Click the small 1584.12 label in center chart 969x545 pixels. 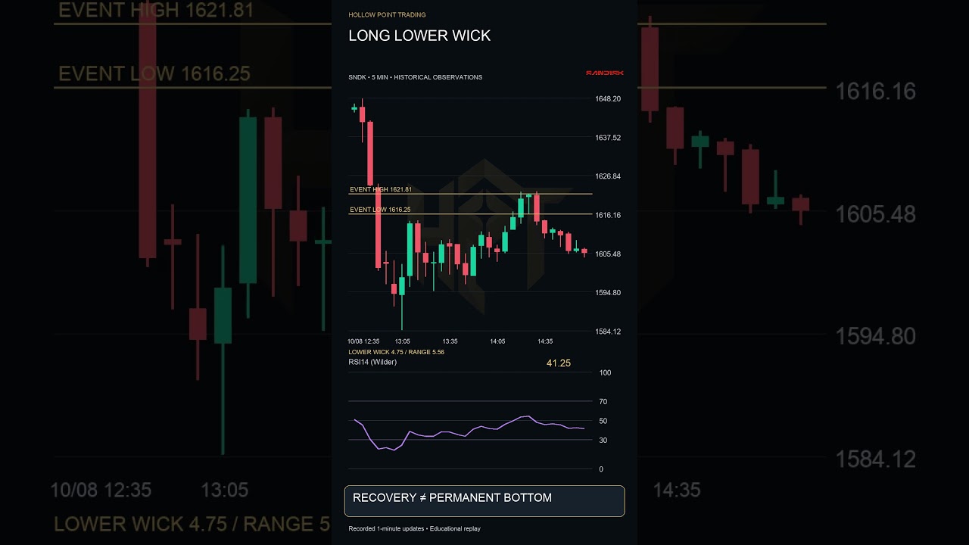click(608, 332)
